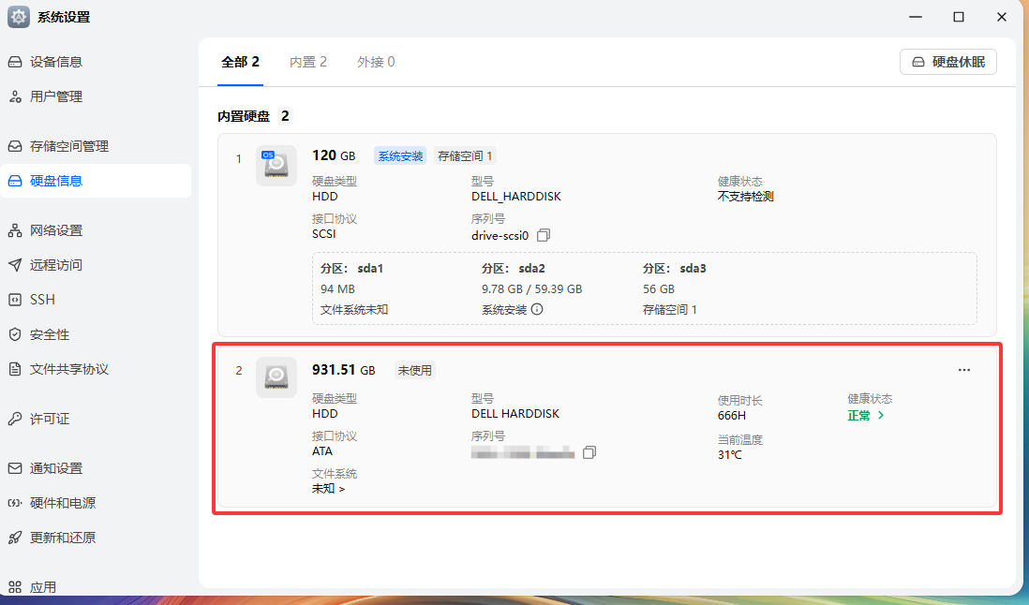Open 安全性 settings
Screen dimensions: 1029x605
point(50,334)
